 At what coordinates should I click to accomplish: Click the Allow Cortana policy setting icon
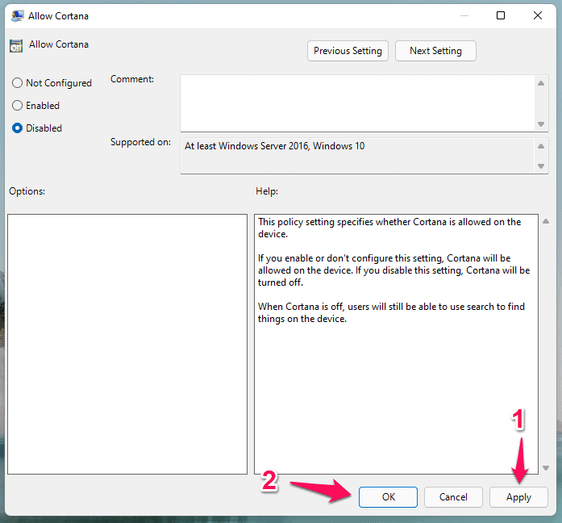pos(16,46)
